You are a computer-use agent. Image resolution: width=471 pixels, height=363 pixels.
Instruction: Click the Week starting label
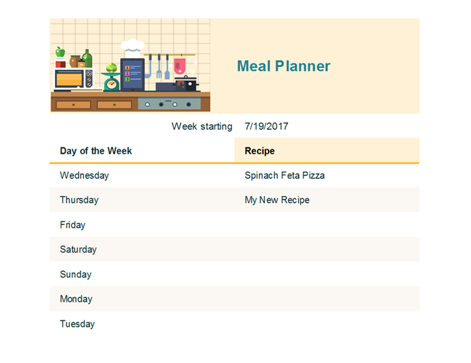pyautogui.click(x=202, y=126)
